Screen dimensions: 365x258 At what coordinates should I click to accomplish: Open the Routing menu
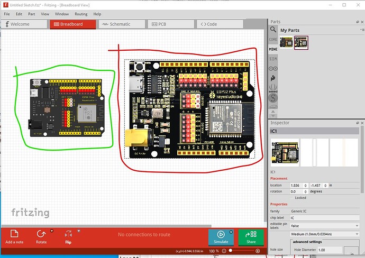coord(81,14)
